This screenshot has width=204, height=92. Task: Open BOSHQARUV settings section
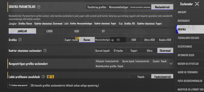click(x=190, y=21)
